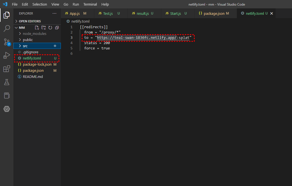Click gear icon in netlify.toml breadcrumb
This screenshot has width=292, height=186.
(x=68, y=21)
